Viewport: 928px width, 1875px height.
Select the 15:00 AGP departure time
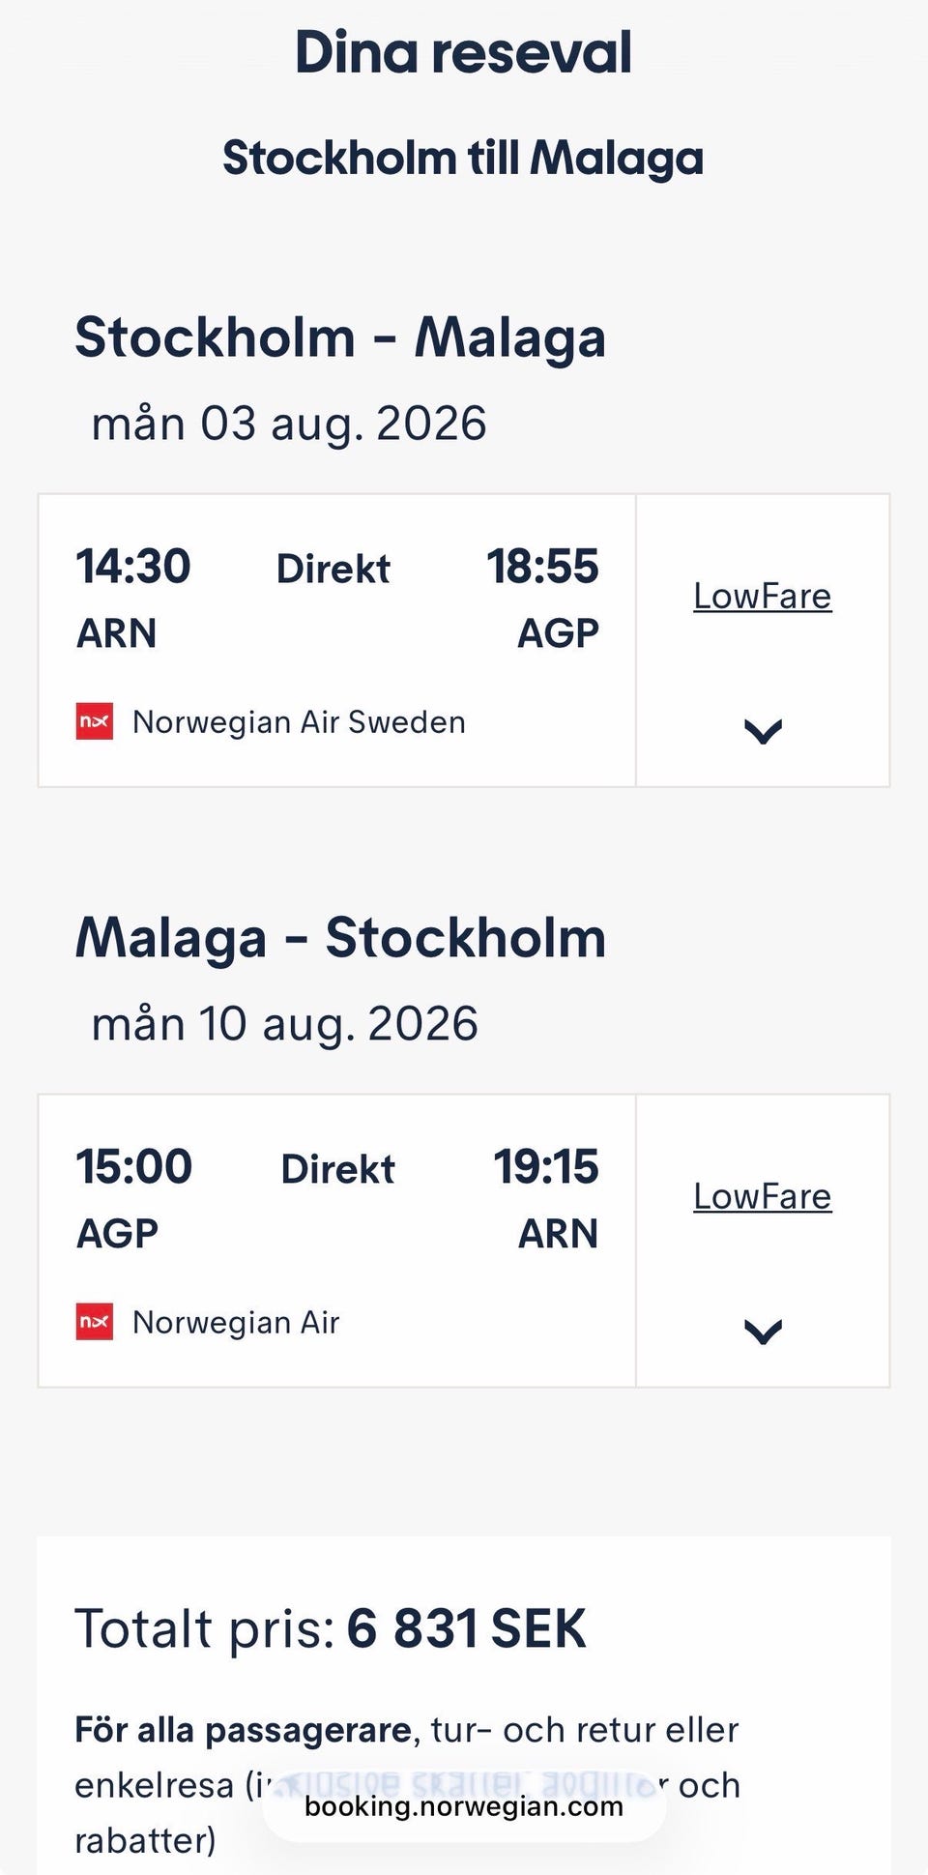coord(134,1167)
